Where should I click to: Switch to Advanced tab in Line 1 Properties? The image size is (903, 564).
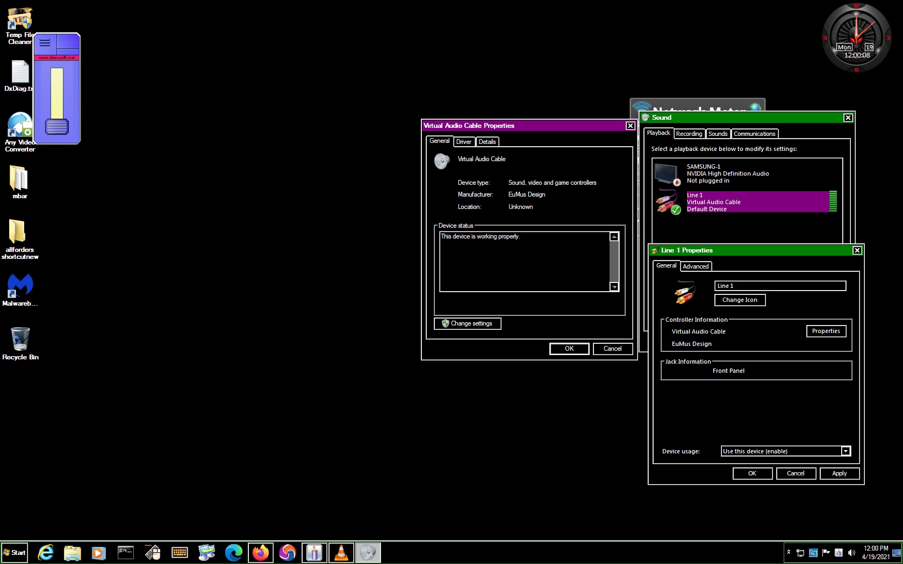(x=696, y=266)
